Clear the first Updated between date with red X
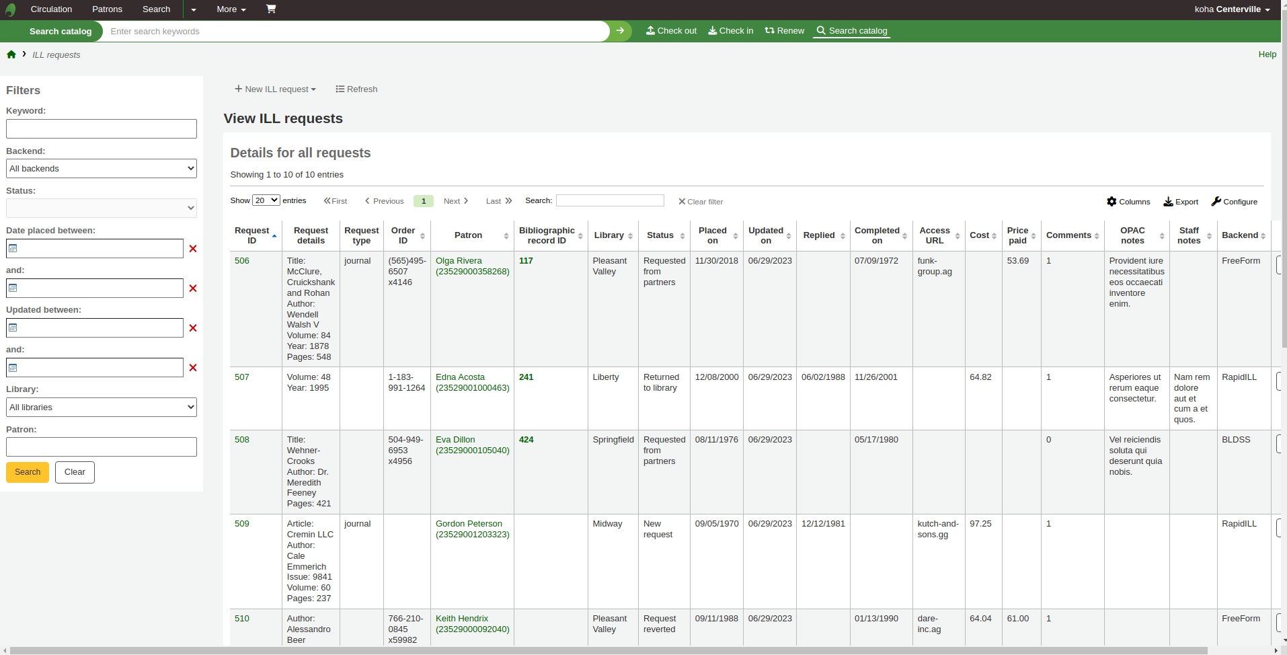Screen dimensions: 1287x655 [193, 328]
